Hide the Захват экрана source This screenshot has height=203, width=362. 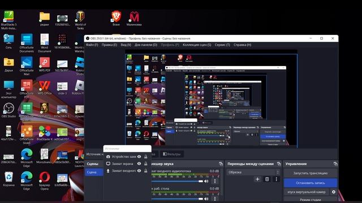(139, 164)
